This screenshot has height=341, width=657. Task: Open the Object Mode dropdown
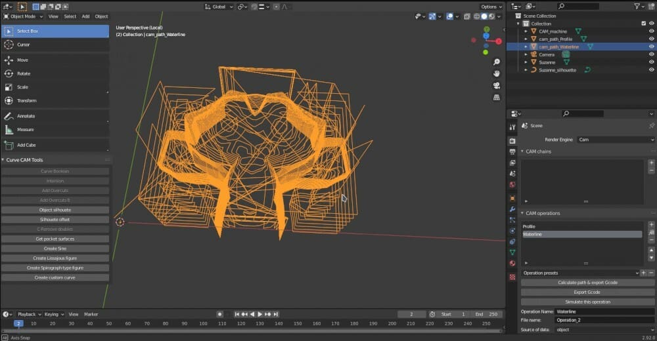click(24, 16)
